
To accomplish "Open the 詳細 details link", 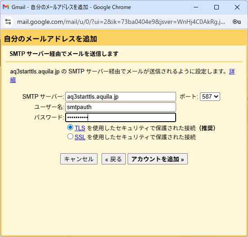I will [x=232, y=72].
